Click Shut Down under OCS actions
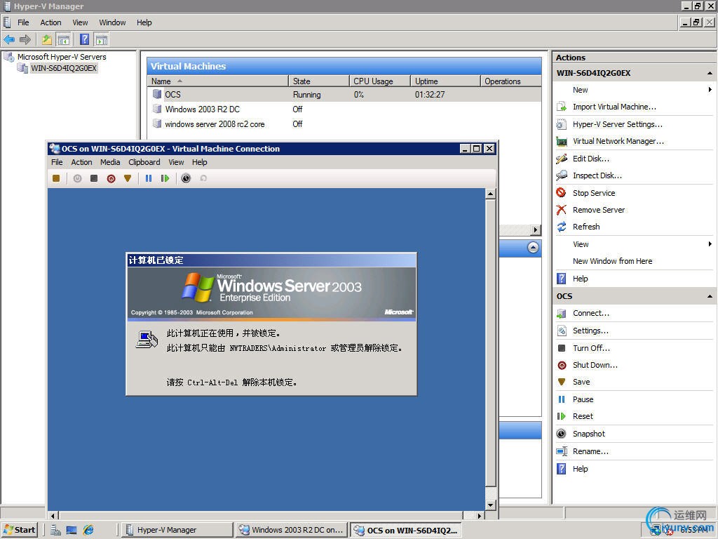Image resolution: width=718 pixels, height=539 pixels. click(595, 365)
